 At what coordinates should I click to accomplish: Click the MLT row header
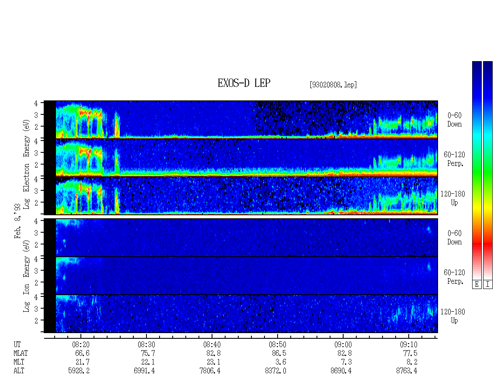[19, 362]
